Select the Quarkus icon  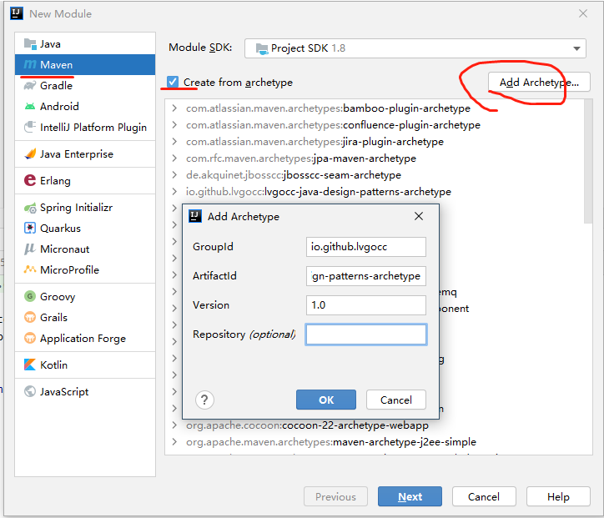click(x=30, y=228)
